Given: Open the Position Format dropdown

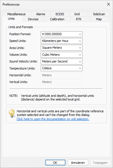Looking at the screenshot, I should point(62,34).
